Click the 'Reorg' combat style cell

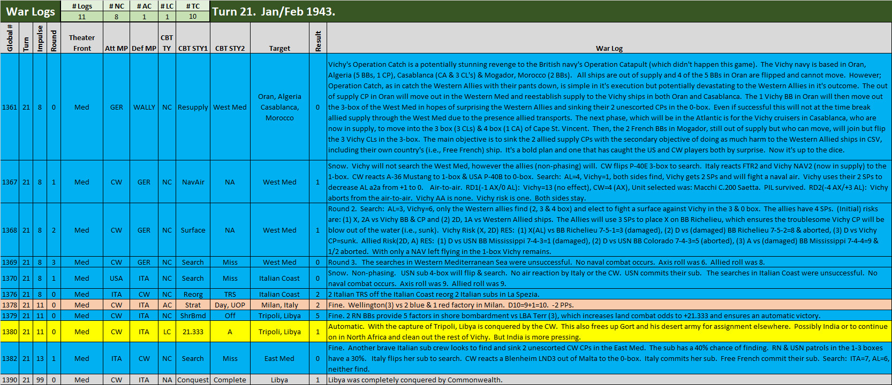coord(193,294)
